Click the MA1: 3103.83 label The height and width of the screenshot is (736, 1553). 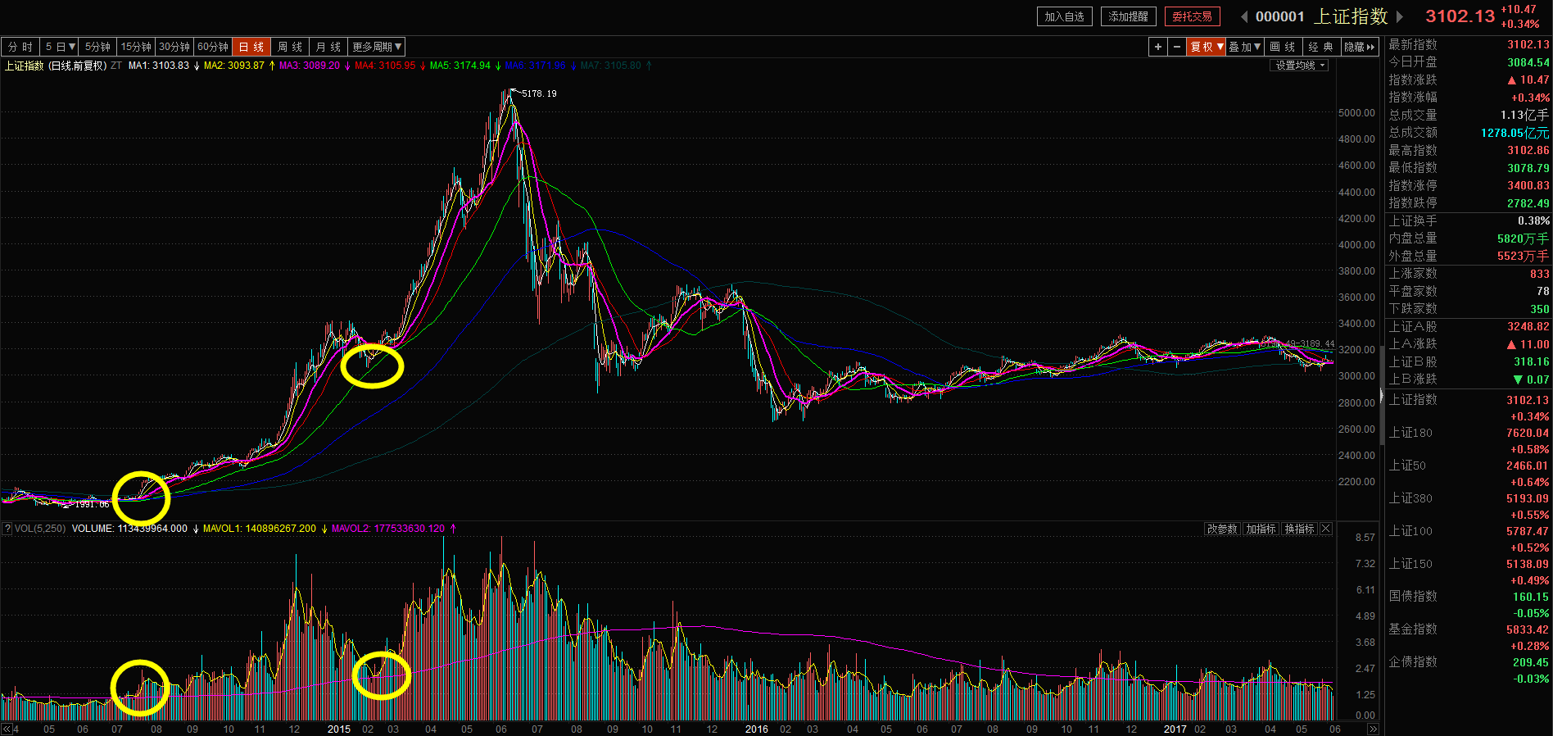coord(159,66)
